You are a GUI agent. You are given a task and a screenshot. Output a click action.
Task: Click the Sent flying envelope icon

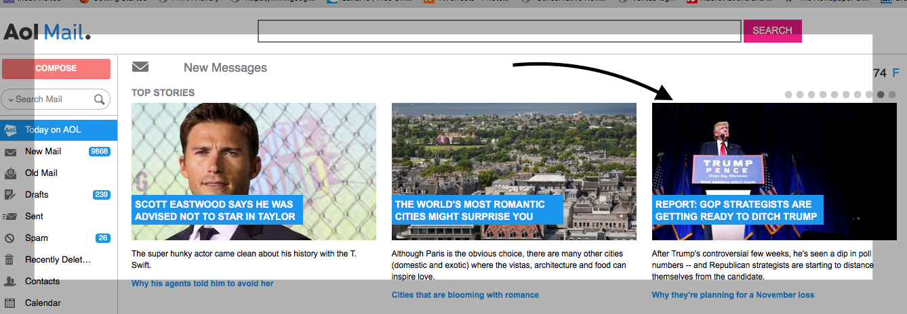10,217
